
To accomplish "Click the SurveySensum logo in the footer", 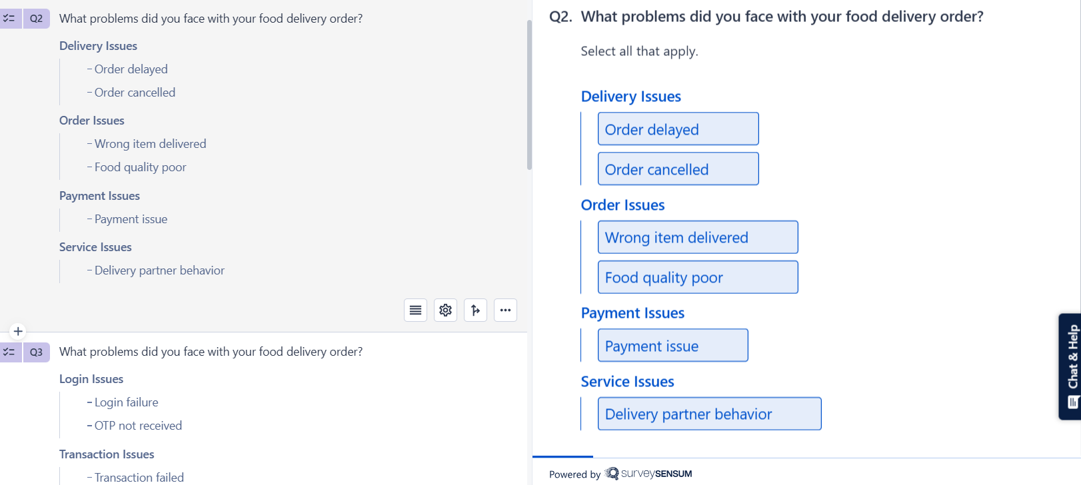I will pyautogui.click(x=648, y=474).
